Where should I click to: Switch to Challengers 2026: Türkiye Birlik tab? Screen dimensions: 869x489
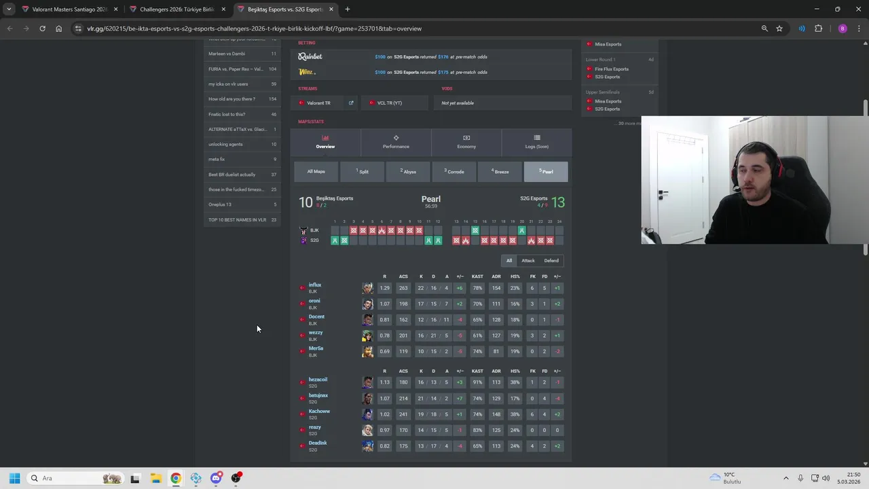[x=177, y=10]
